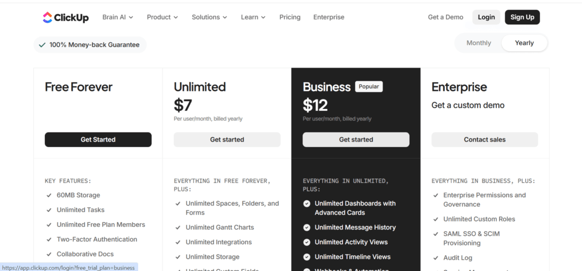Click check circle beside Unlimited Message History
The height and width of the screenshot is (271, 582).
click(x=306, y=228)
